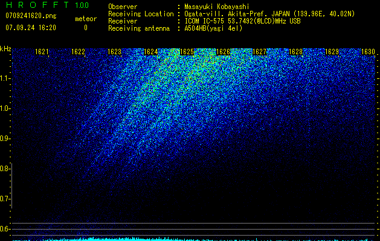Click the 1629 time marker
Image resolution: width=380 pixels, height=241 pixels.
pyautogui.click(x=332, y=52)
